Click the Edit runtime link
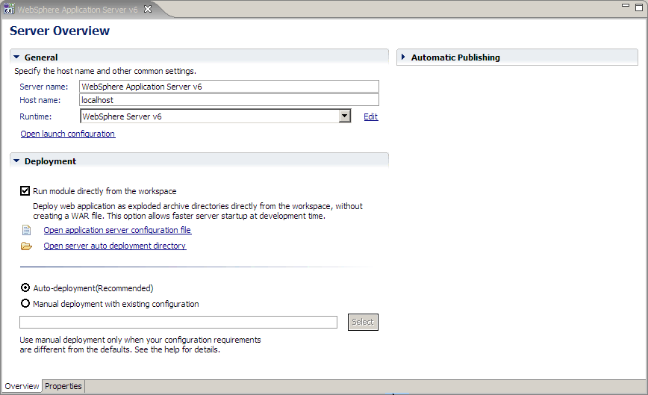Image resolution: width=648 pixels, height=395 pixels. coord(371,116)
